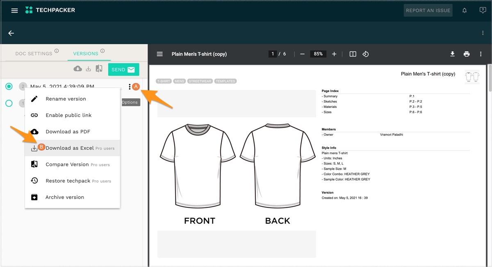Viewport: 492px width, 267px height.
Task: Click the Summary page index entry
Action: [x=330, y=96]
